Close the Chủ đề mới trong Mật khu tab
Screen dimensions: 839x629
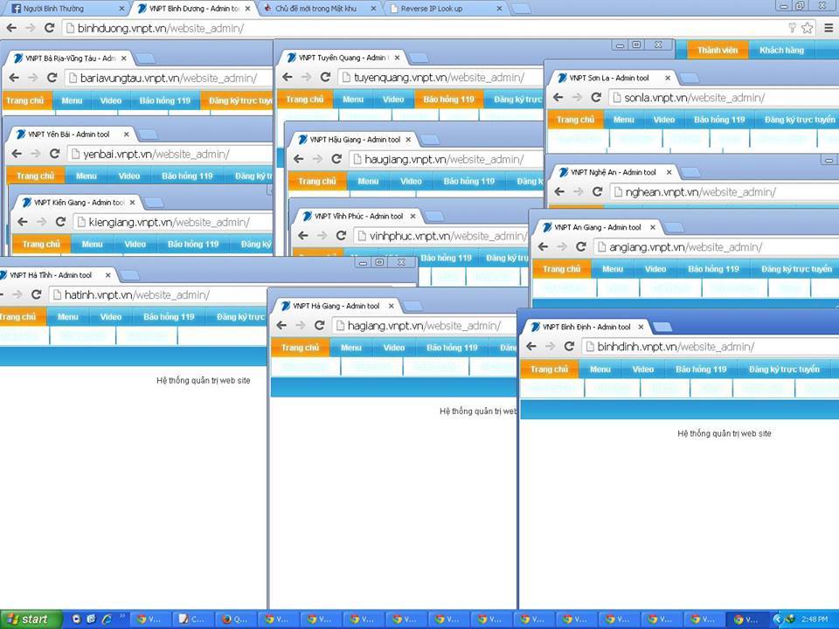tap(373, 9)
